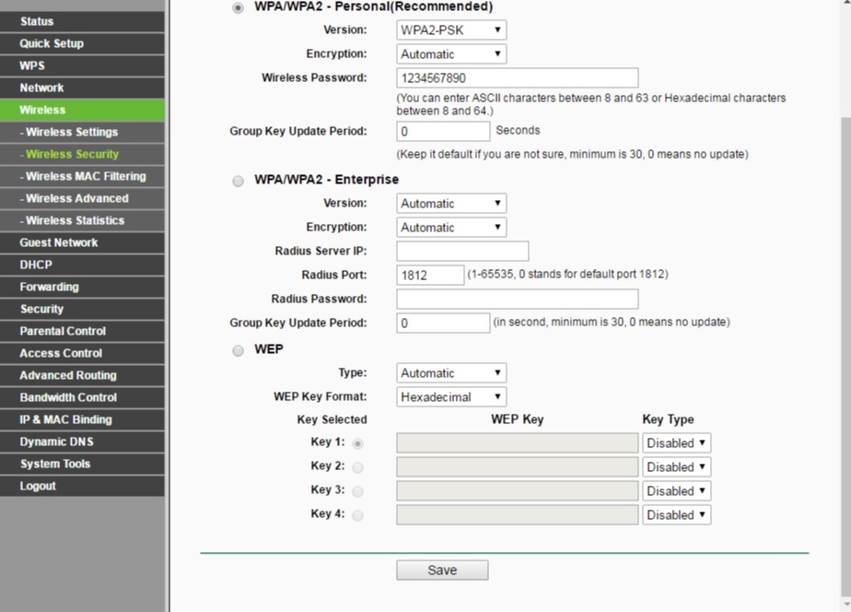Open Wireless Security submenu
This screenshot has width=851, height=612.
coord(82,154)
